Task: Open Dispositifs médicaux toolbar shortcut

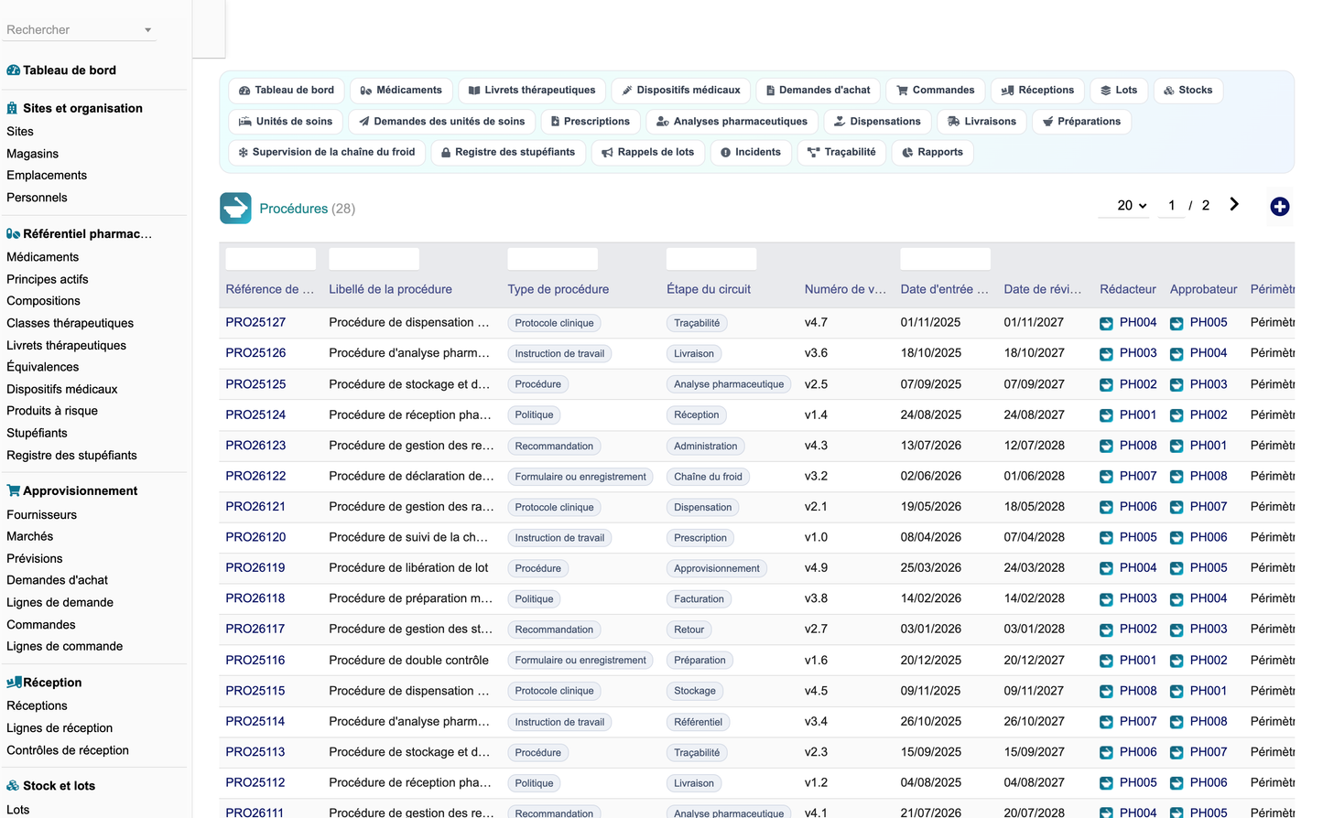Action: coord(681,91)
